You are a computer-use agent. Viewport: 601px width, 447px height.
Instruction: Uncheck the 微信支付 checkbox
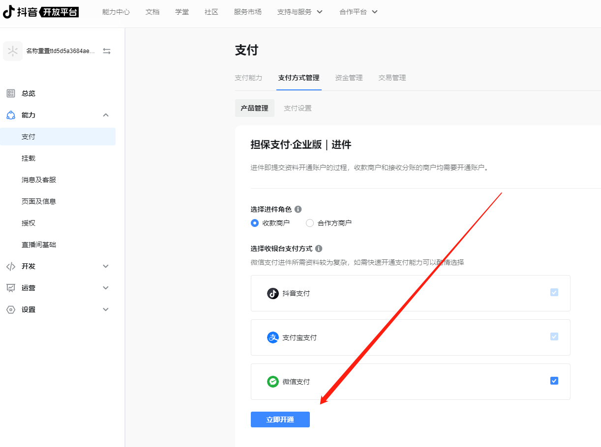(x=554, y=381)
